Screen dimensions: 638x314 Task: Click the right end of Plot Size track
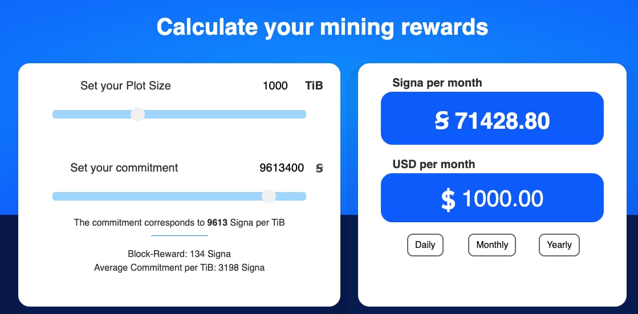tap(302, 114)
